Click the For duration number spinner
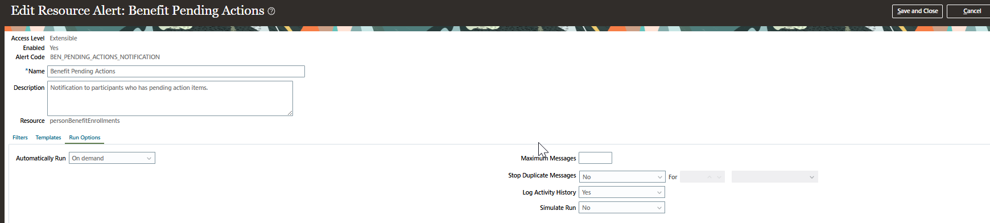 click(702, 177)
